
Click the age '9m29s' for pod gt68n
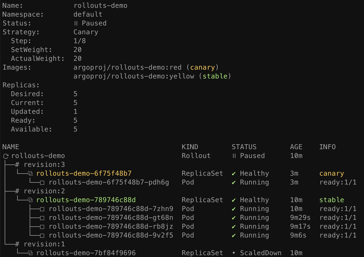click(300, 218)
